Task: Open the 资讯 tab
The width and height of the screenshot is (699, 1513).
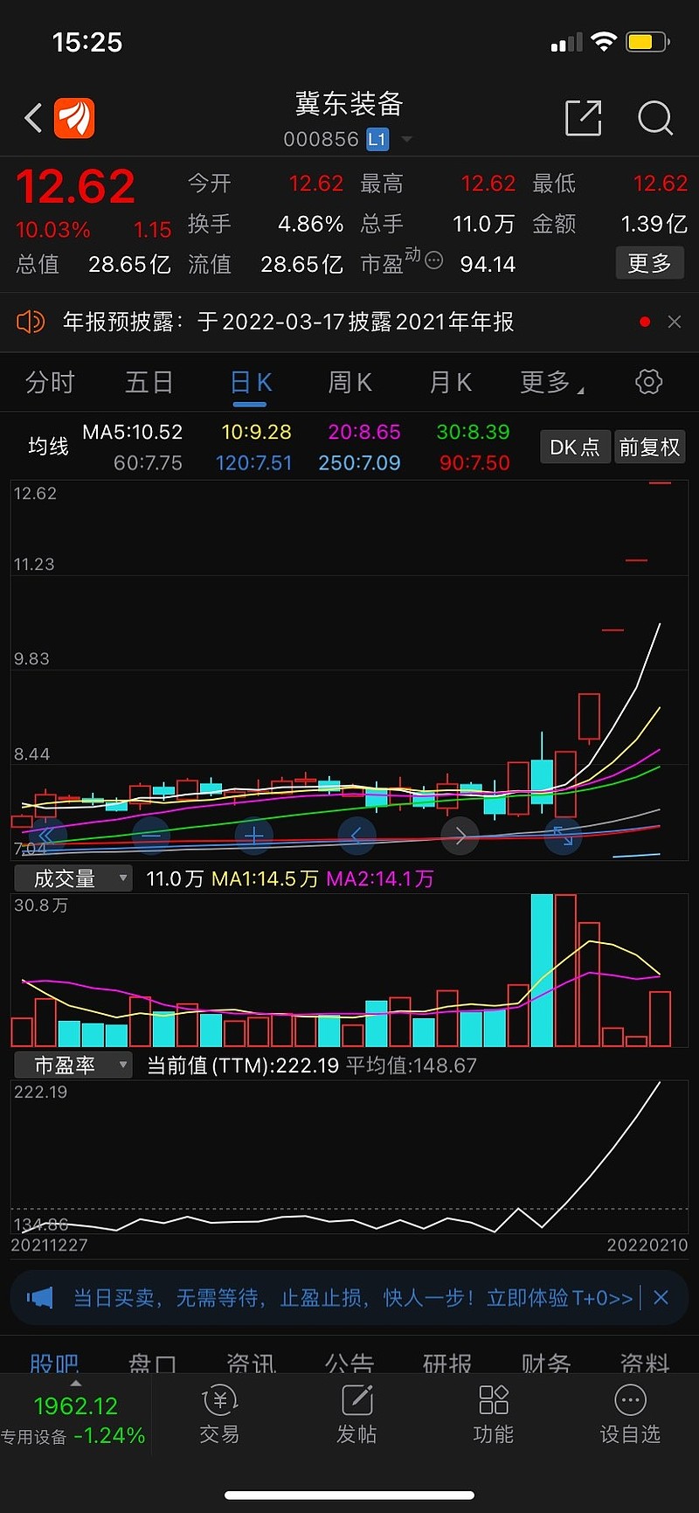Action: [251, 1363]
